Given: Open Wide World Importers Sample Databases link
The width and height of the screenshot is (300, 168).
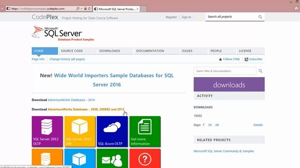Looking at the screenshot, I should (x=114, y=80).
